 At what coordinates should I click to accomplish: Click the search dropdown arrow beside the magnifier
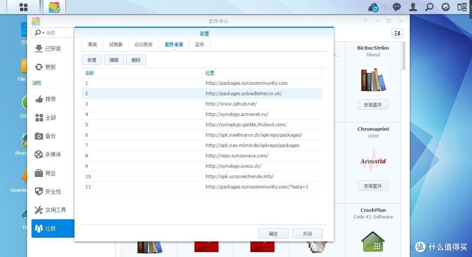[44, 33]
